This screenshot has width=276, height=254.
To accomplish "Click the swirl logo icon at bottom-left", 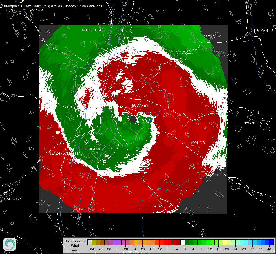I will tap(10, 244).
